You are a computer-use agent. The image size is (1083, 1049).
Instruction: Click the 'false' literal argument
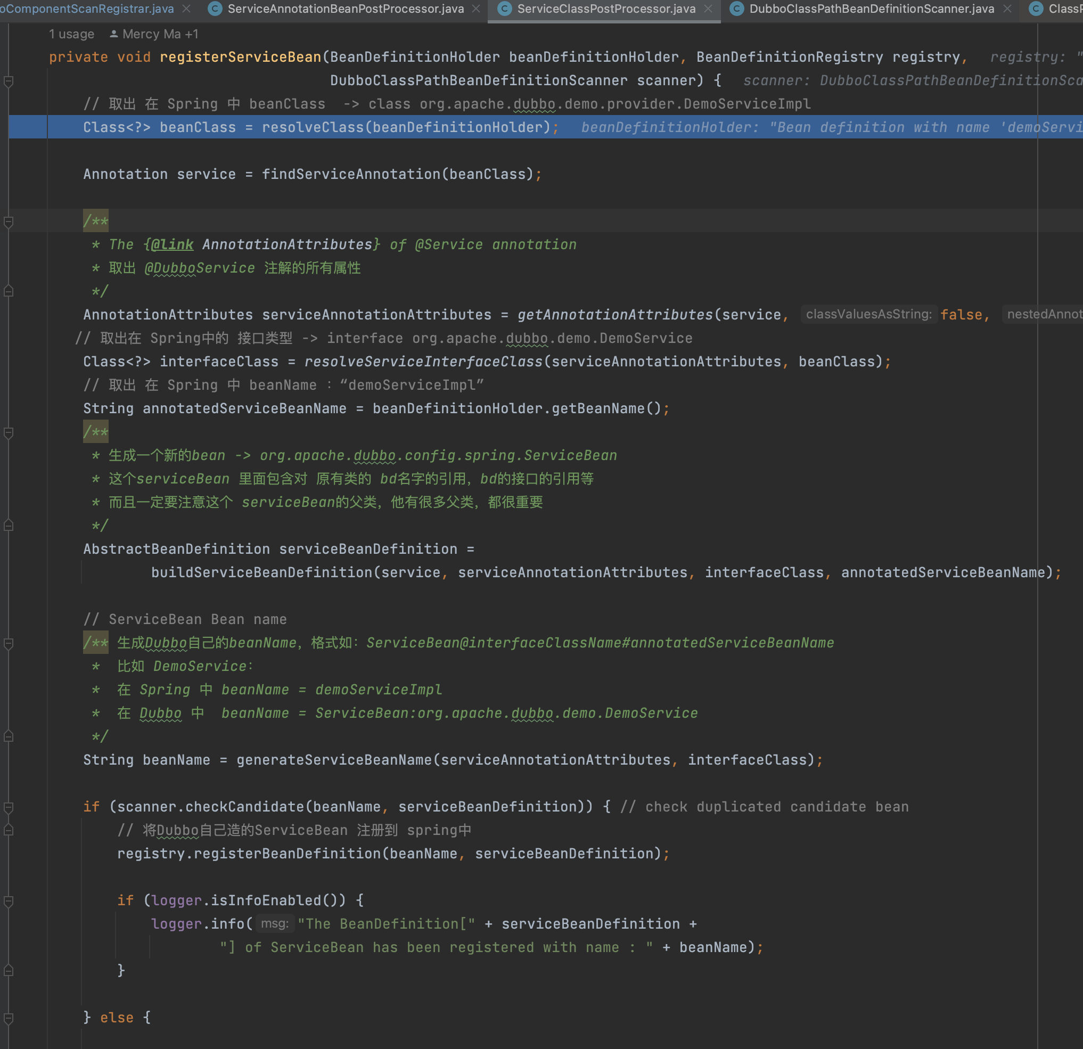point(961,315)
